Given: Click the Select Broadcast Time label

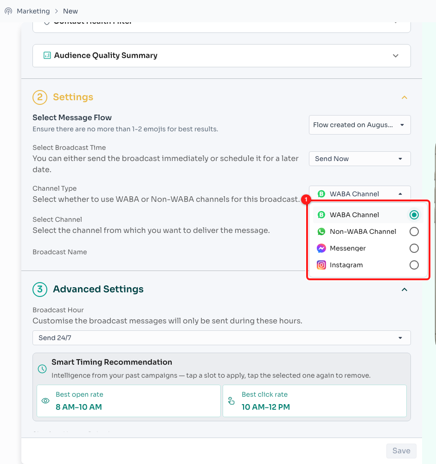Looking at the screenshot, I should point(69,148).
